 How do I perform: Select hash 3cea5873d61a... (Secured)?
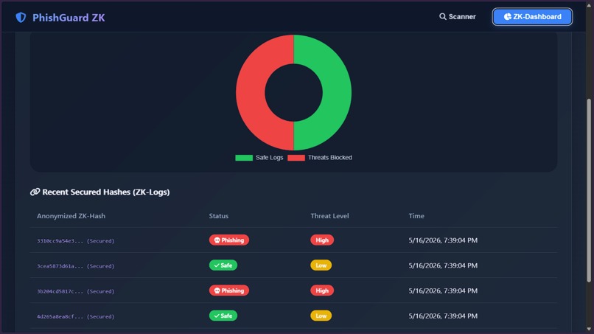pyautogui.click(x=75, y=266)
